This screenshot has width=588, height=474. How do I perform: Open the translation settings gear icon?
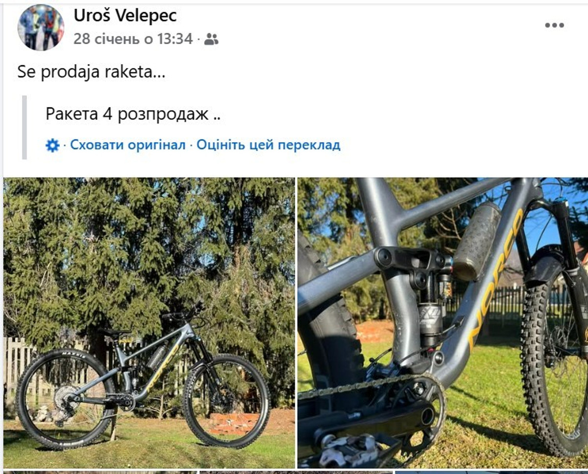tap(52, 145)
